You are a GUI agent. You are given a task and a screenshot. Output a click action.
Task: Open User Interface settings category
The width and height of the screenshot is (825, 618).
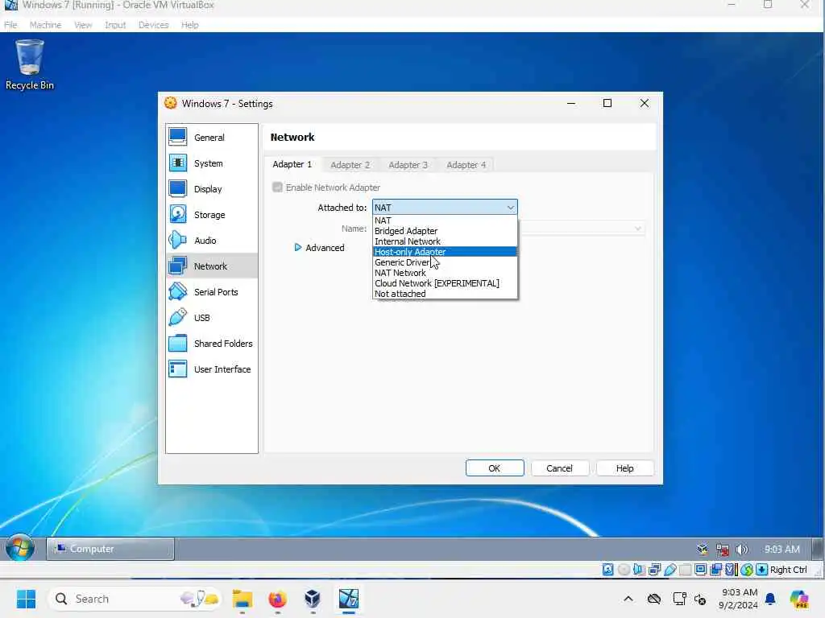pos(212,369)
